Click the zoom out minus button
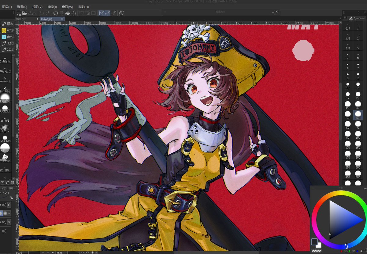Image resolution: width=367 pixels, height=254 pixels. click(x=43, y=252)
